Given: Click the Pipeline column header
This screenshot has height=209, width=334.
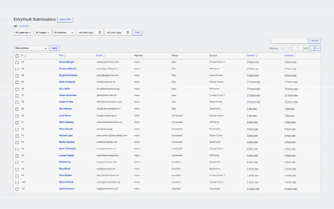Looking at the screenshot, I should (x=138, y=56).
